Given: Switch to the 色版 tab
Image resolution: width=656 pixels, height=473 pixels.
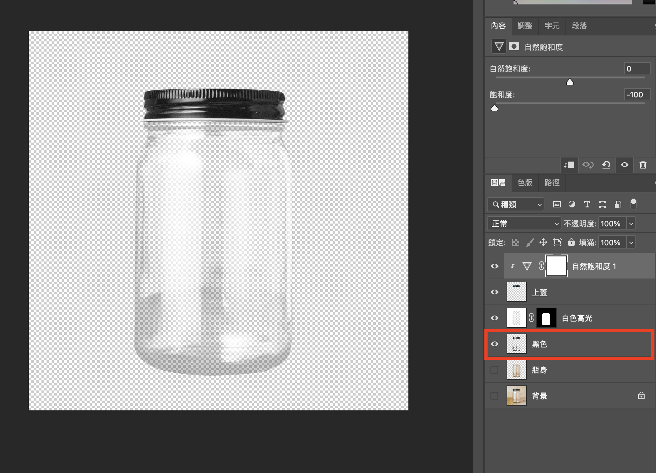Looking at the screenshot, I should coord(525,183).
